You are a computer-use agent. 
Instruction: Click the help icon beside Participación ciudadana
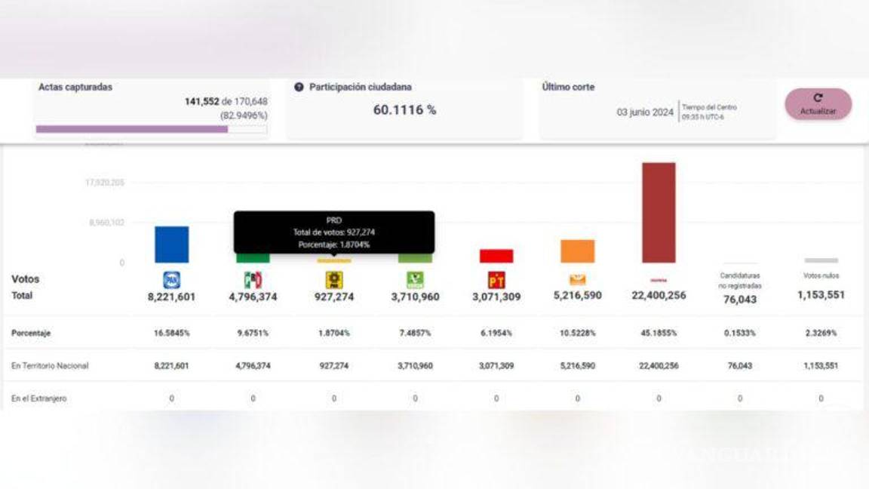click(299, 88)
